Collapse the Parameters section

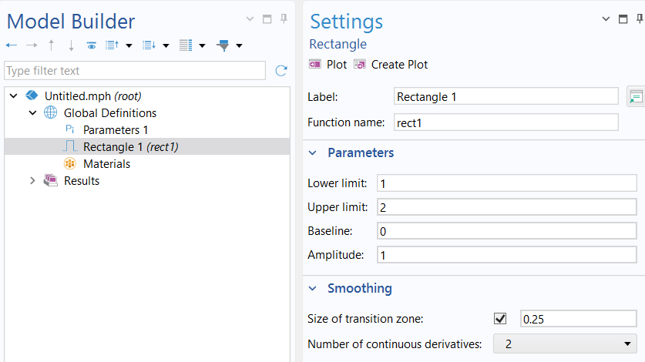pos(313,153)
